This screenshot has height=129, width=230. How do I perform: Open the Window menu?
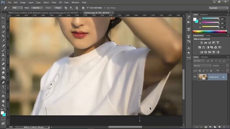click(x=75, y=3)
